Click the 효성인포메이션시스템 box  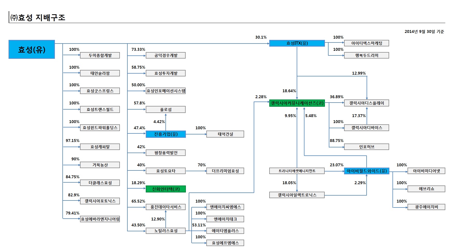(166, 91)
